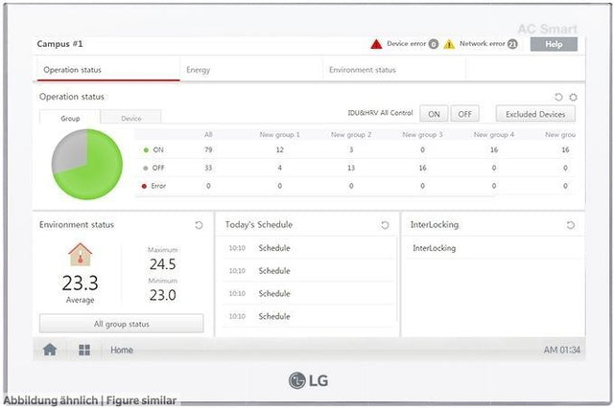Open the Network error count badge
614x408 pixels.
(512, 44)
